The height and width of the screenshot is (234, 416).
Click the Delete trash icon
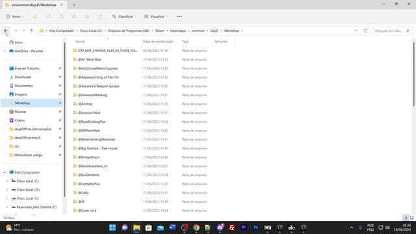tap(100, 16)
